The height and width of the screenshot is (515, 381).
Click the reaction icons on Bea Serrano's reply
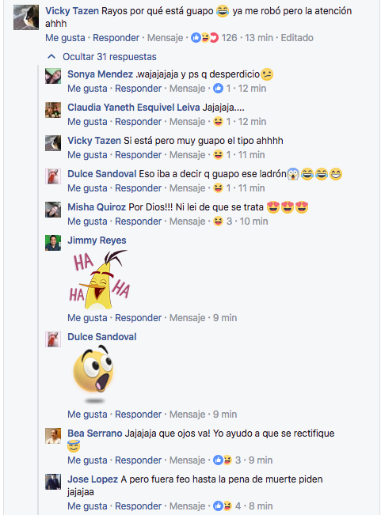point(223,460)
